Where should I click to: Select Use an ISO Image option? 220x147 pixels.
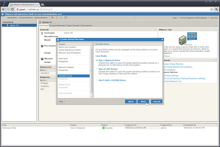108,69
